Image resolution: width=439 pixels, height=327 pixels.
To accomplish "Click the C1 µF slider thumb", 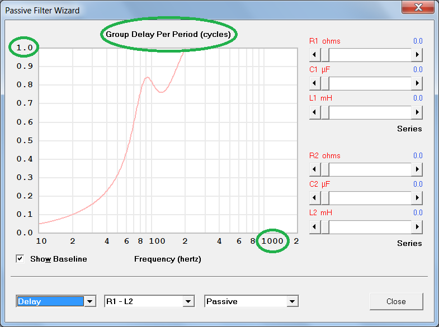I will pyautogui.click(x=325, y=83).
